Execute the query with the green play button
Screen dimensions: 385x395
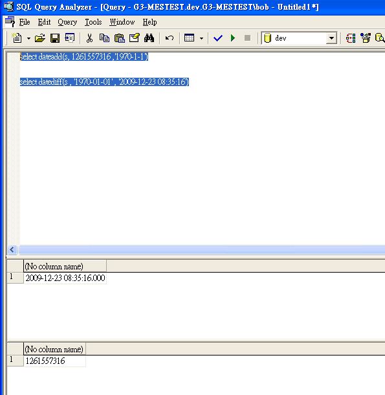coord(233,38)
